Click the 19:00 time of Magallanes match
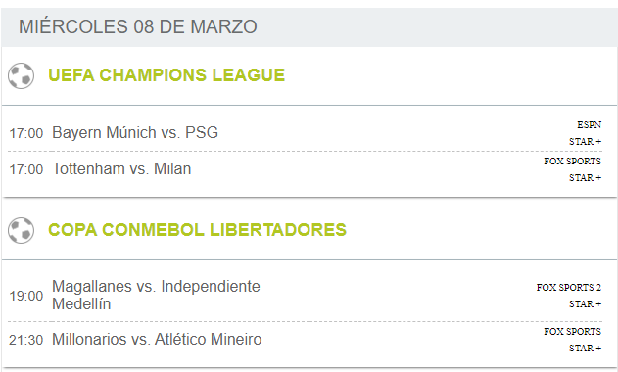The height and width of the screenshot is (372, 618). point(26,296)
